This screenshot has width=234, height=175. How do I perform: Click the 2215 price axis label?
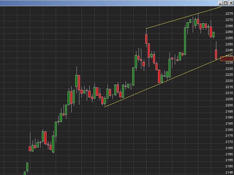[229, 87]
